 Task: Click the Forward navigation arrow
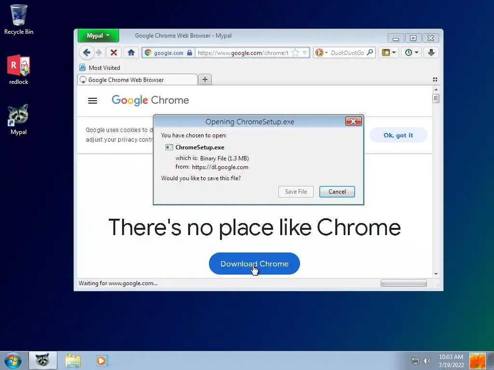(99, 53)
